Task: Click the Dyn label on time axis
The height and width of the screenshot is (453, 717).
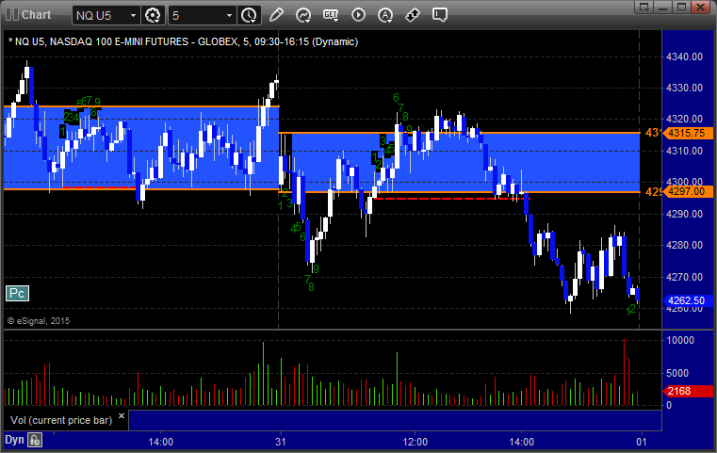Action: point(14,440)
